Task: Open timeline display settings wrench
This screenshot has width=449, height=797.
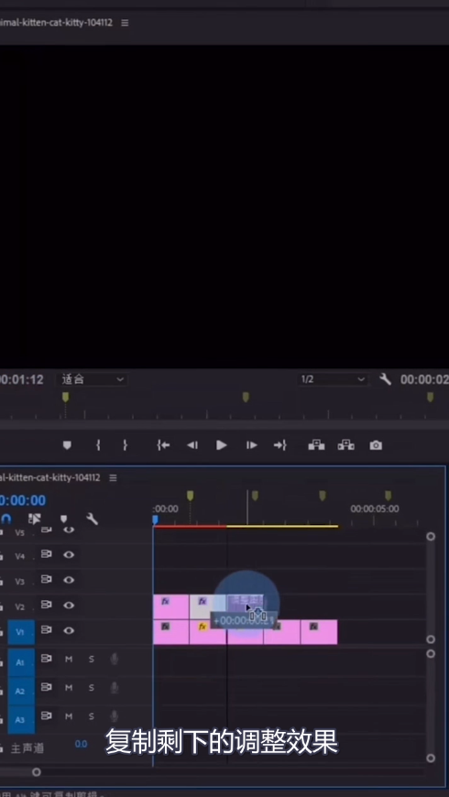Action: tap(92, 519)
